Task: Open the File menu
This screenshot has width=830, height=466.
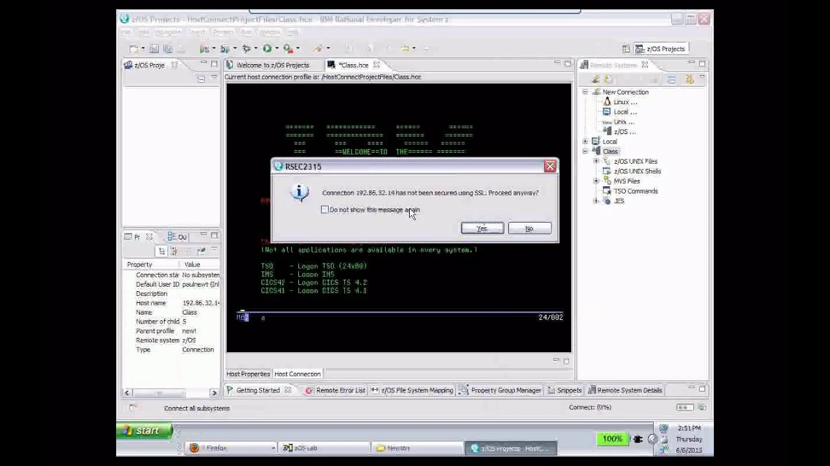Action: pos(126,32)
